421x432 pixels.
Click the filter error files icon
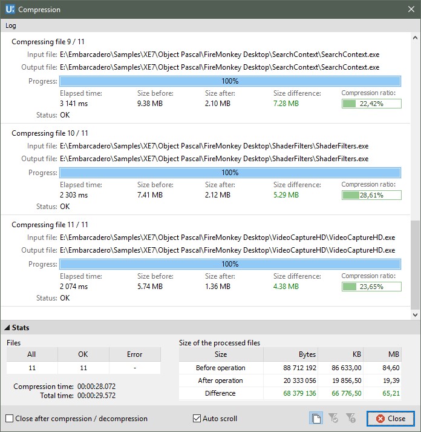click(x=350, y=418)
